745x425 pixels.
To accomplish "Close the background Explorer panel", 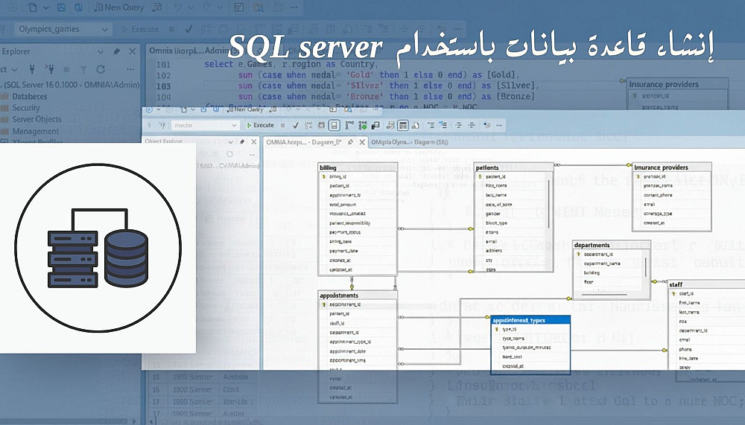I will 132,52.
